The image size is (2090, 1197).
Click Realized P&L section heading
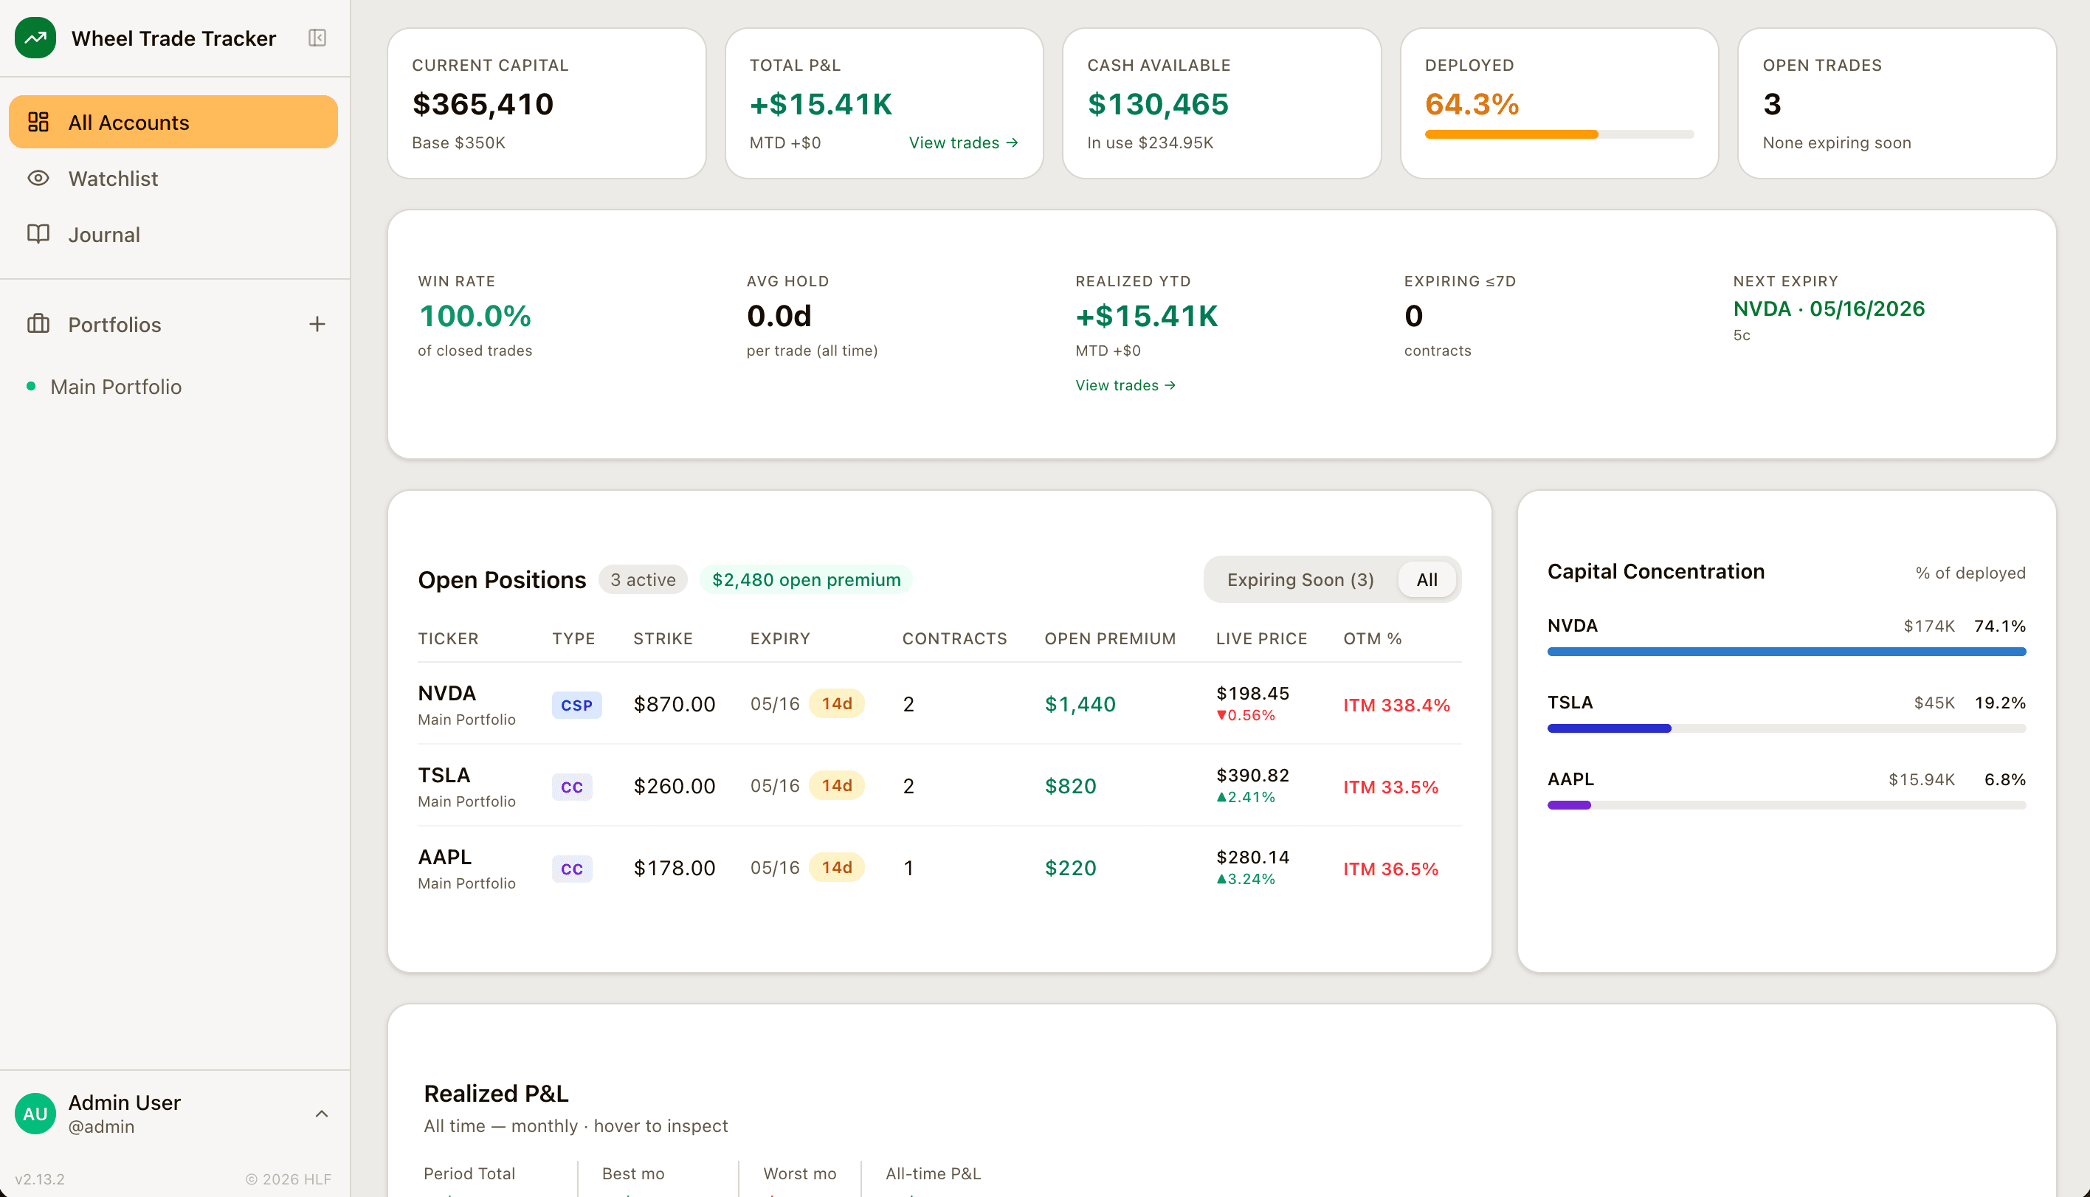tap(496, 1094)
